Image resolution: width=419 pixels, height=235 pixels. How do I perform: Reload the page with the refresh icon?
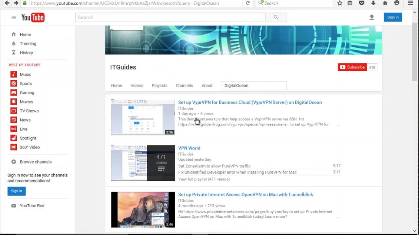pos(248,3)
